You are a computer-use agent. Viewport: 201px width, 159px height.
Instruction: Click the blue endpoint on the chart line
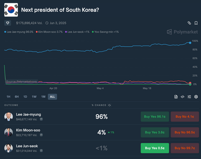[x=190, y=43]
